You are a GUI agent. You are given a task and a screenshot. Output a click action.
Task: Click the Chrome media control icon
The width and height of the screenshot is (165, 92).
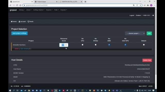[x=145, y=5]
